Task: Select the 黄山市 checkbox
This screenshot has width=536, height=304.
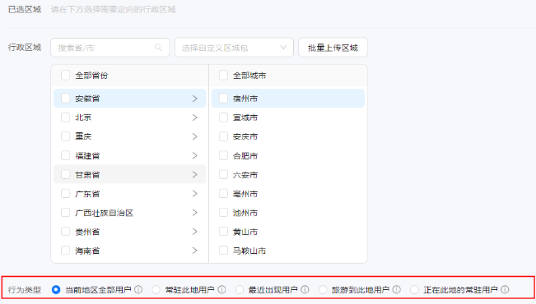Action: tap(223, 232)
